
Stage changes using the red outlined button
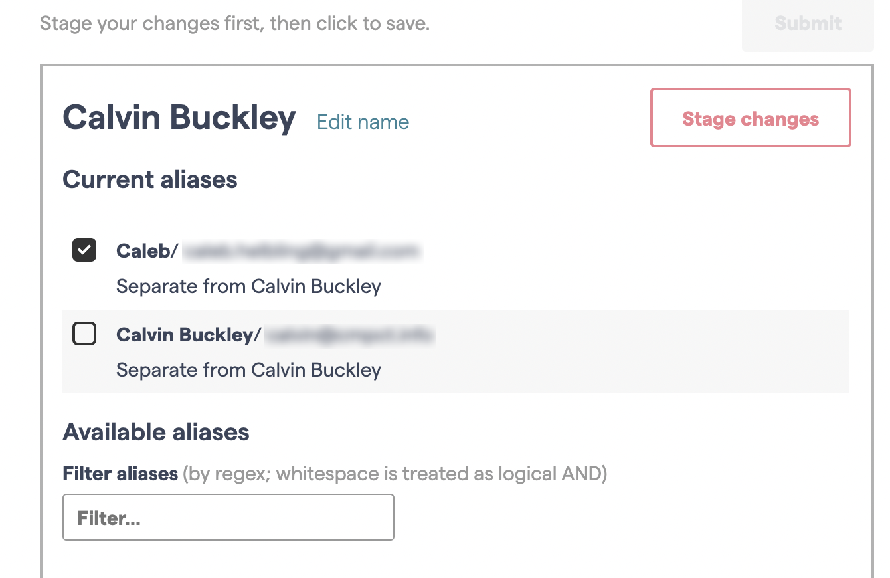point(750,118)
